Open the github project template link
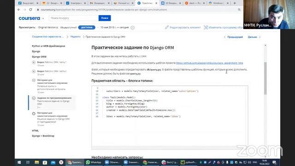The image size is (295, 166). pyautogui.click(x=209, y=63)
